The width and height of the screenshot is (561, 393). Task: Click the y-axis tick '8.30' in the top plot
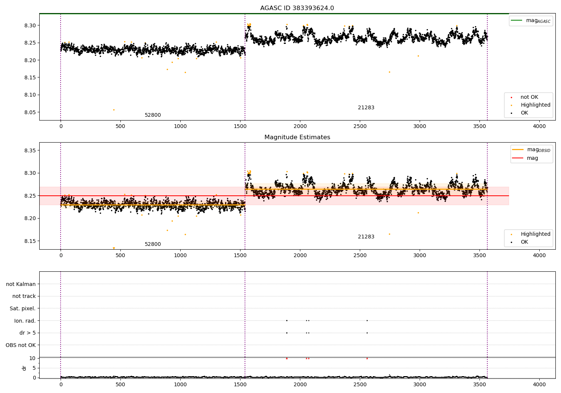30,26
